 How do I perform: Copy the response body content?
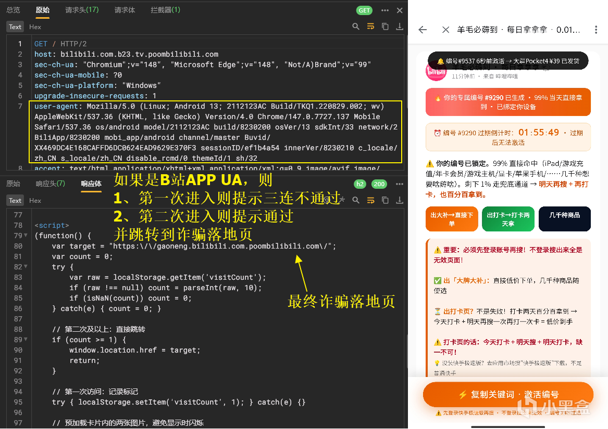tap(385, 200)
